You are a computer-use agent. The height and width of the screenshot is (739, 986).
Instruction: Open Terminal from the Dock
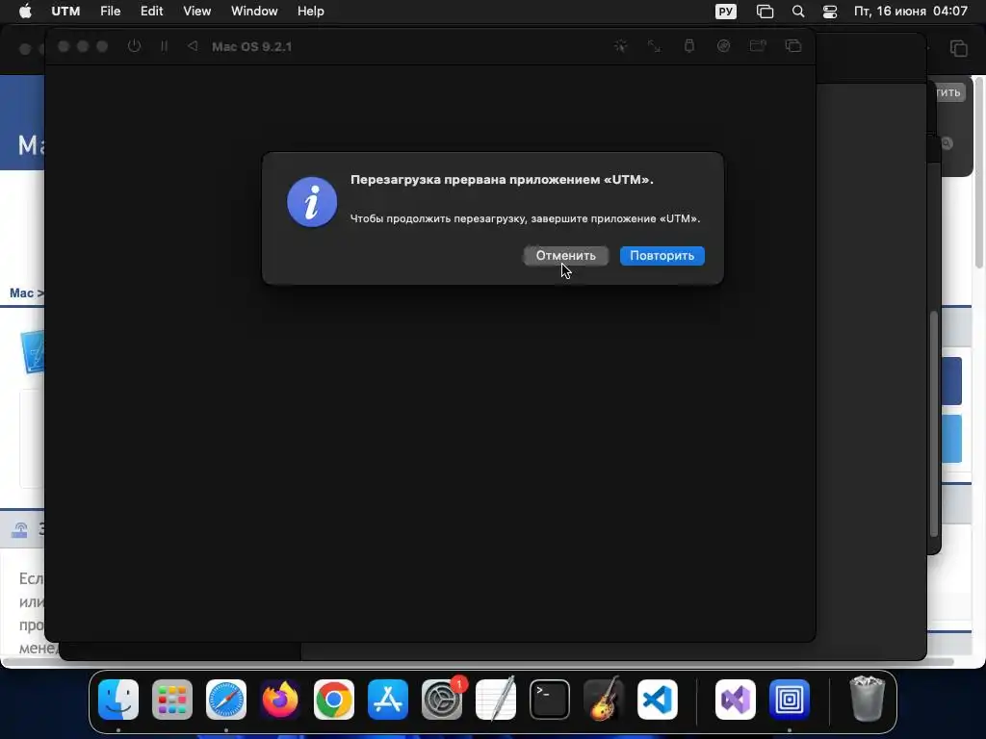[x=550, y=700]
